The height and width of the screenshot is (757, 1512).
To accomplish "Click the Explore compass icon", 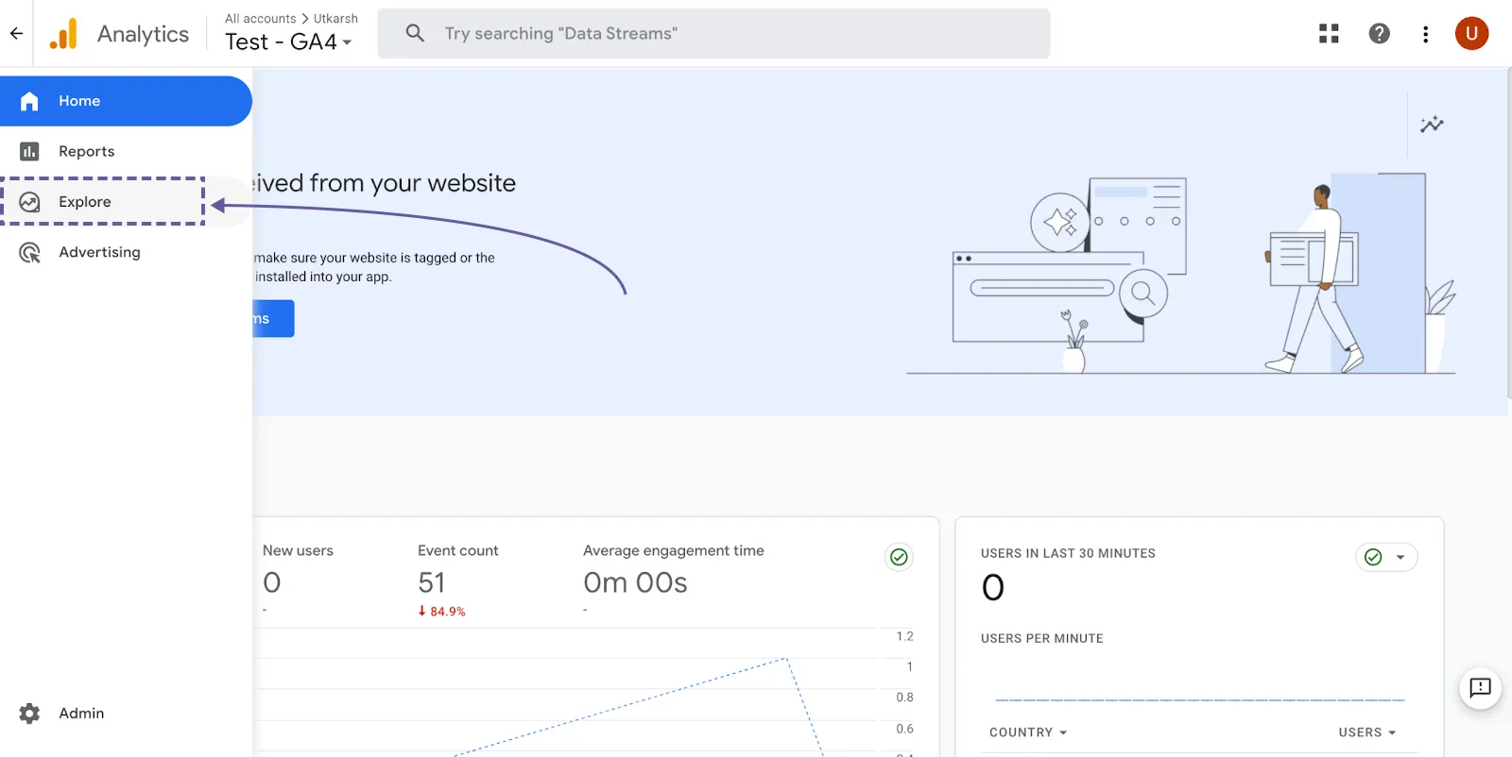I will pyautogui.click(x=29, y=202).
